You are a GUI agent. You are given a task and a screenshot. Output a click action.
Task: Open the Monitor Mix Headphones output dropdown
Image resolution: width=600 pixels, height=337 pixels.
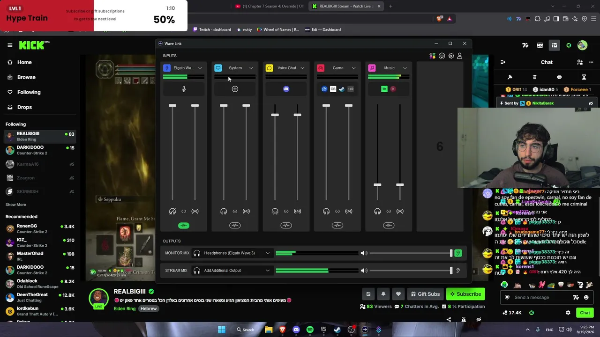click(232, 253)
